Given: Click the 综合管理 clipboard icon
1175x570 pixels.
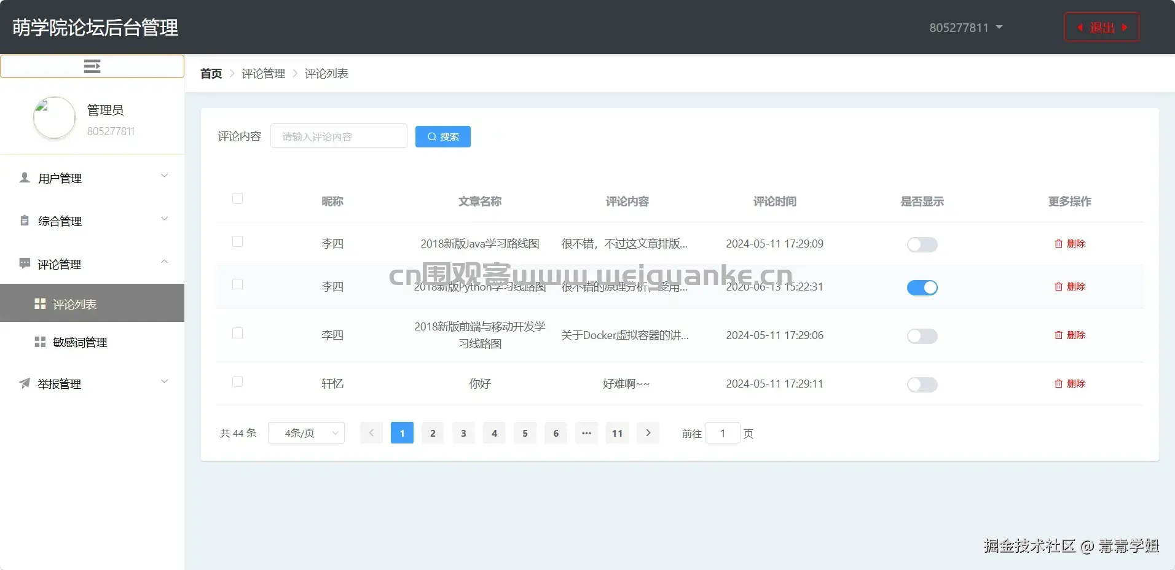Looking at the screenshot, I should point(25,221).
